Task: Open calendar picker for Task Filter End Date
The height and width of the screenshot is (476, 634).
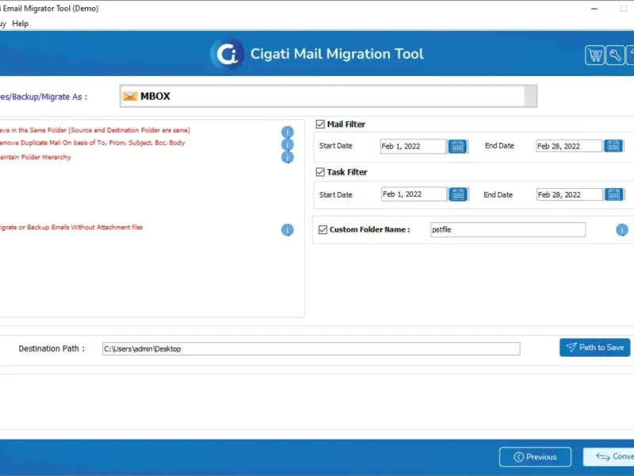Action: (613, 194)
